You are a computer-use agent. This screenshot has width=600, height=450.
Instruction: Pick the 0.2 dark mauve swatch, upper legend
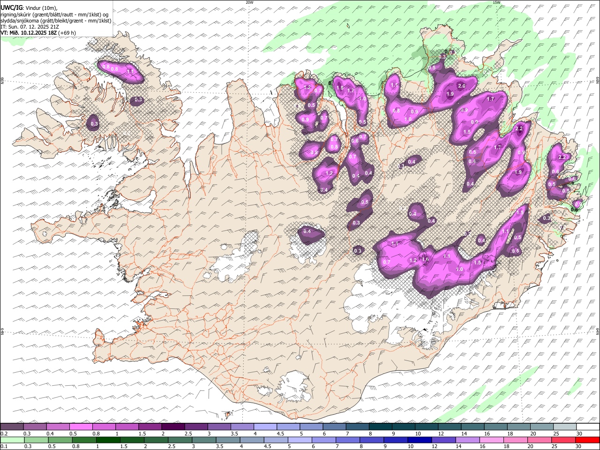(x=12, y=427)
